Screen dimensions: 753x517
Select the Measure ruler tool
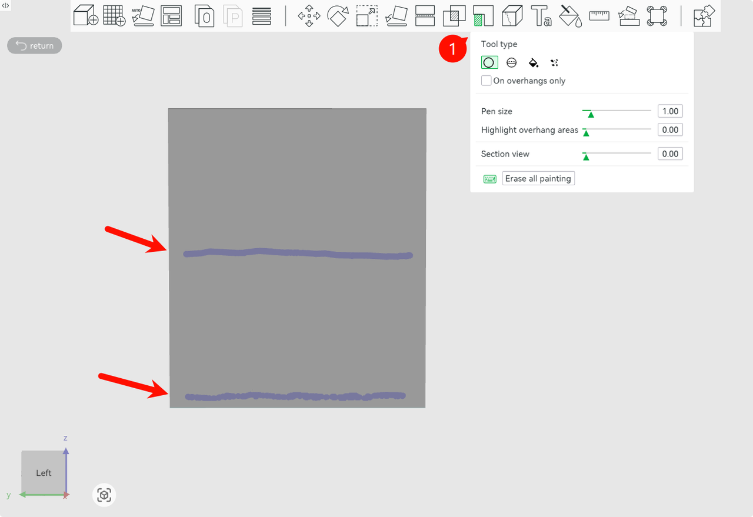point(599,16)
